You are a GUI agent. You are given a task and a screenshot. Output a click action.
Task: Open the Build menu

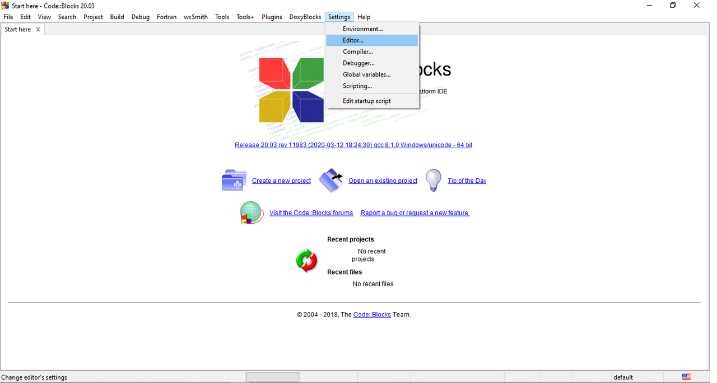(x=117, y=17)
